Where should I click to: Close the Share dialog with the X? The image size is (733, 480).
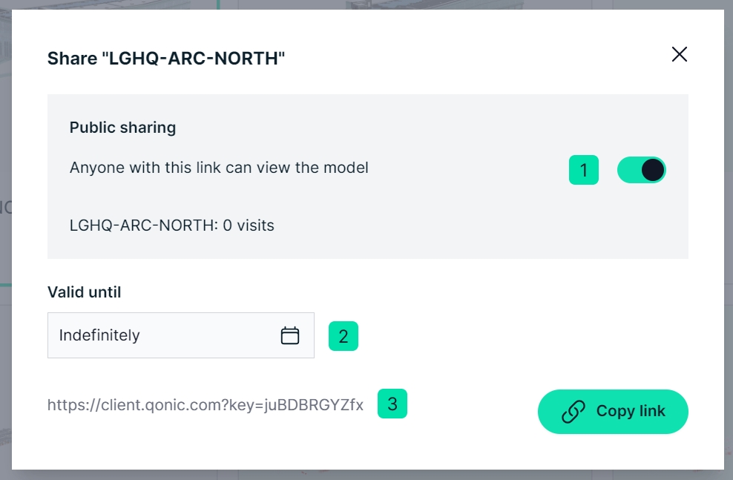[x=679, y=54]
